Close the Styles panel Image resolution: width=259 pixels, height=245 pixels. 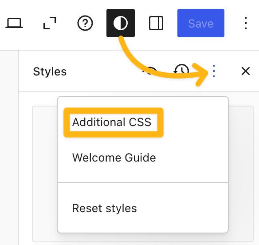[x=246, y=71]
